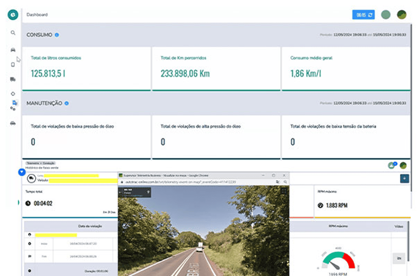Click the notification avatar with blue badge
419x276 pixels.
point(392,165)
